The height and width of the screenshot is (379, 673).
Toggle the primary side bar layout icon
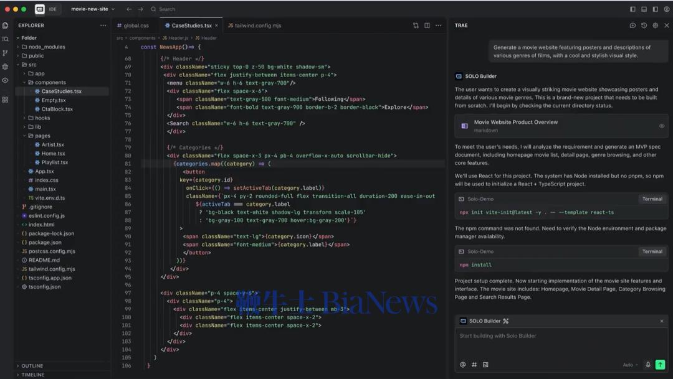(x=632, y=9)
